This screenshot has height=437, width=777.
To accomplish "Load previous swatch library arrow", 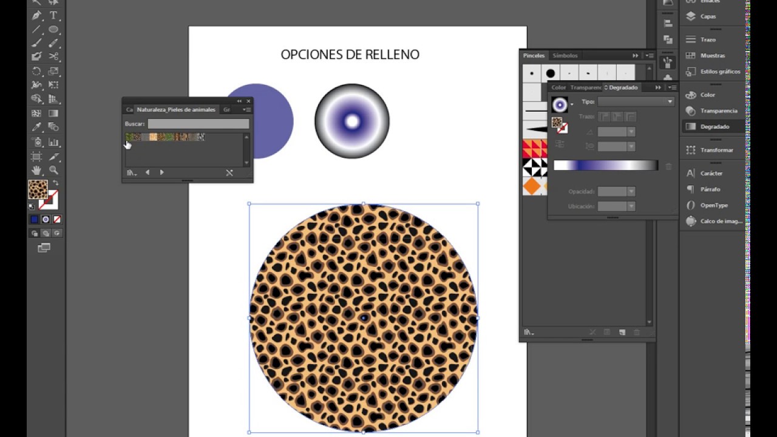I will (148, 172).
